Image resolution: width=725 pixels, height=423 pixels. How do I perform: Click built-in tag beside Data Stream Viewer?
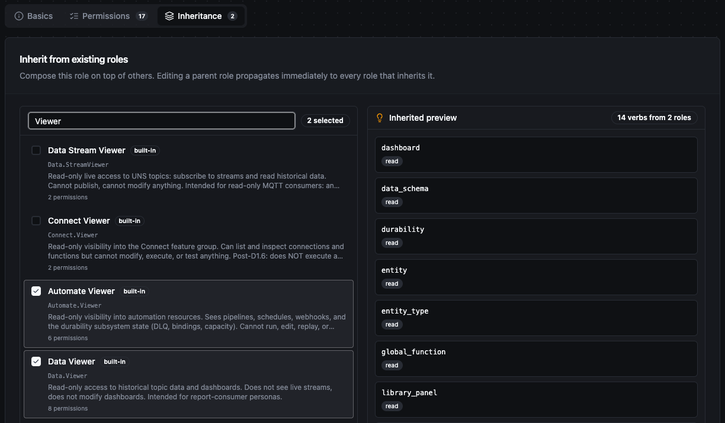tap(145, 150)
